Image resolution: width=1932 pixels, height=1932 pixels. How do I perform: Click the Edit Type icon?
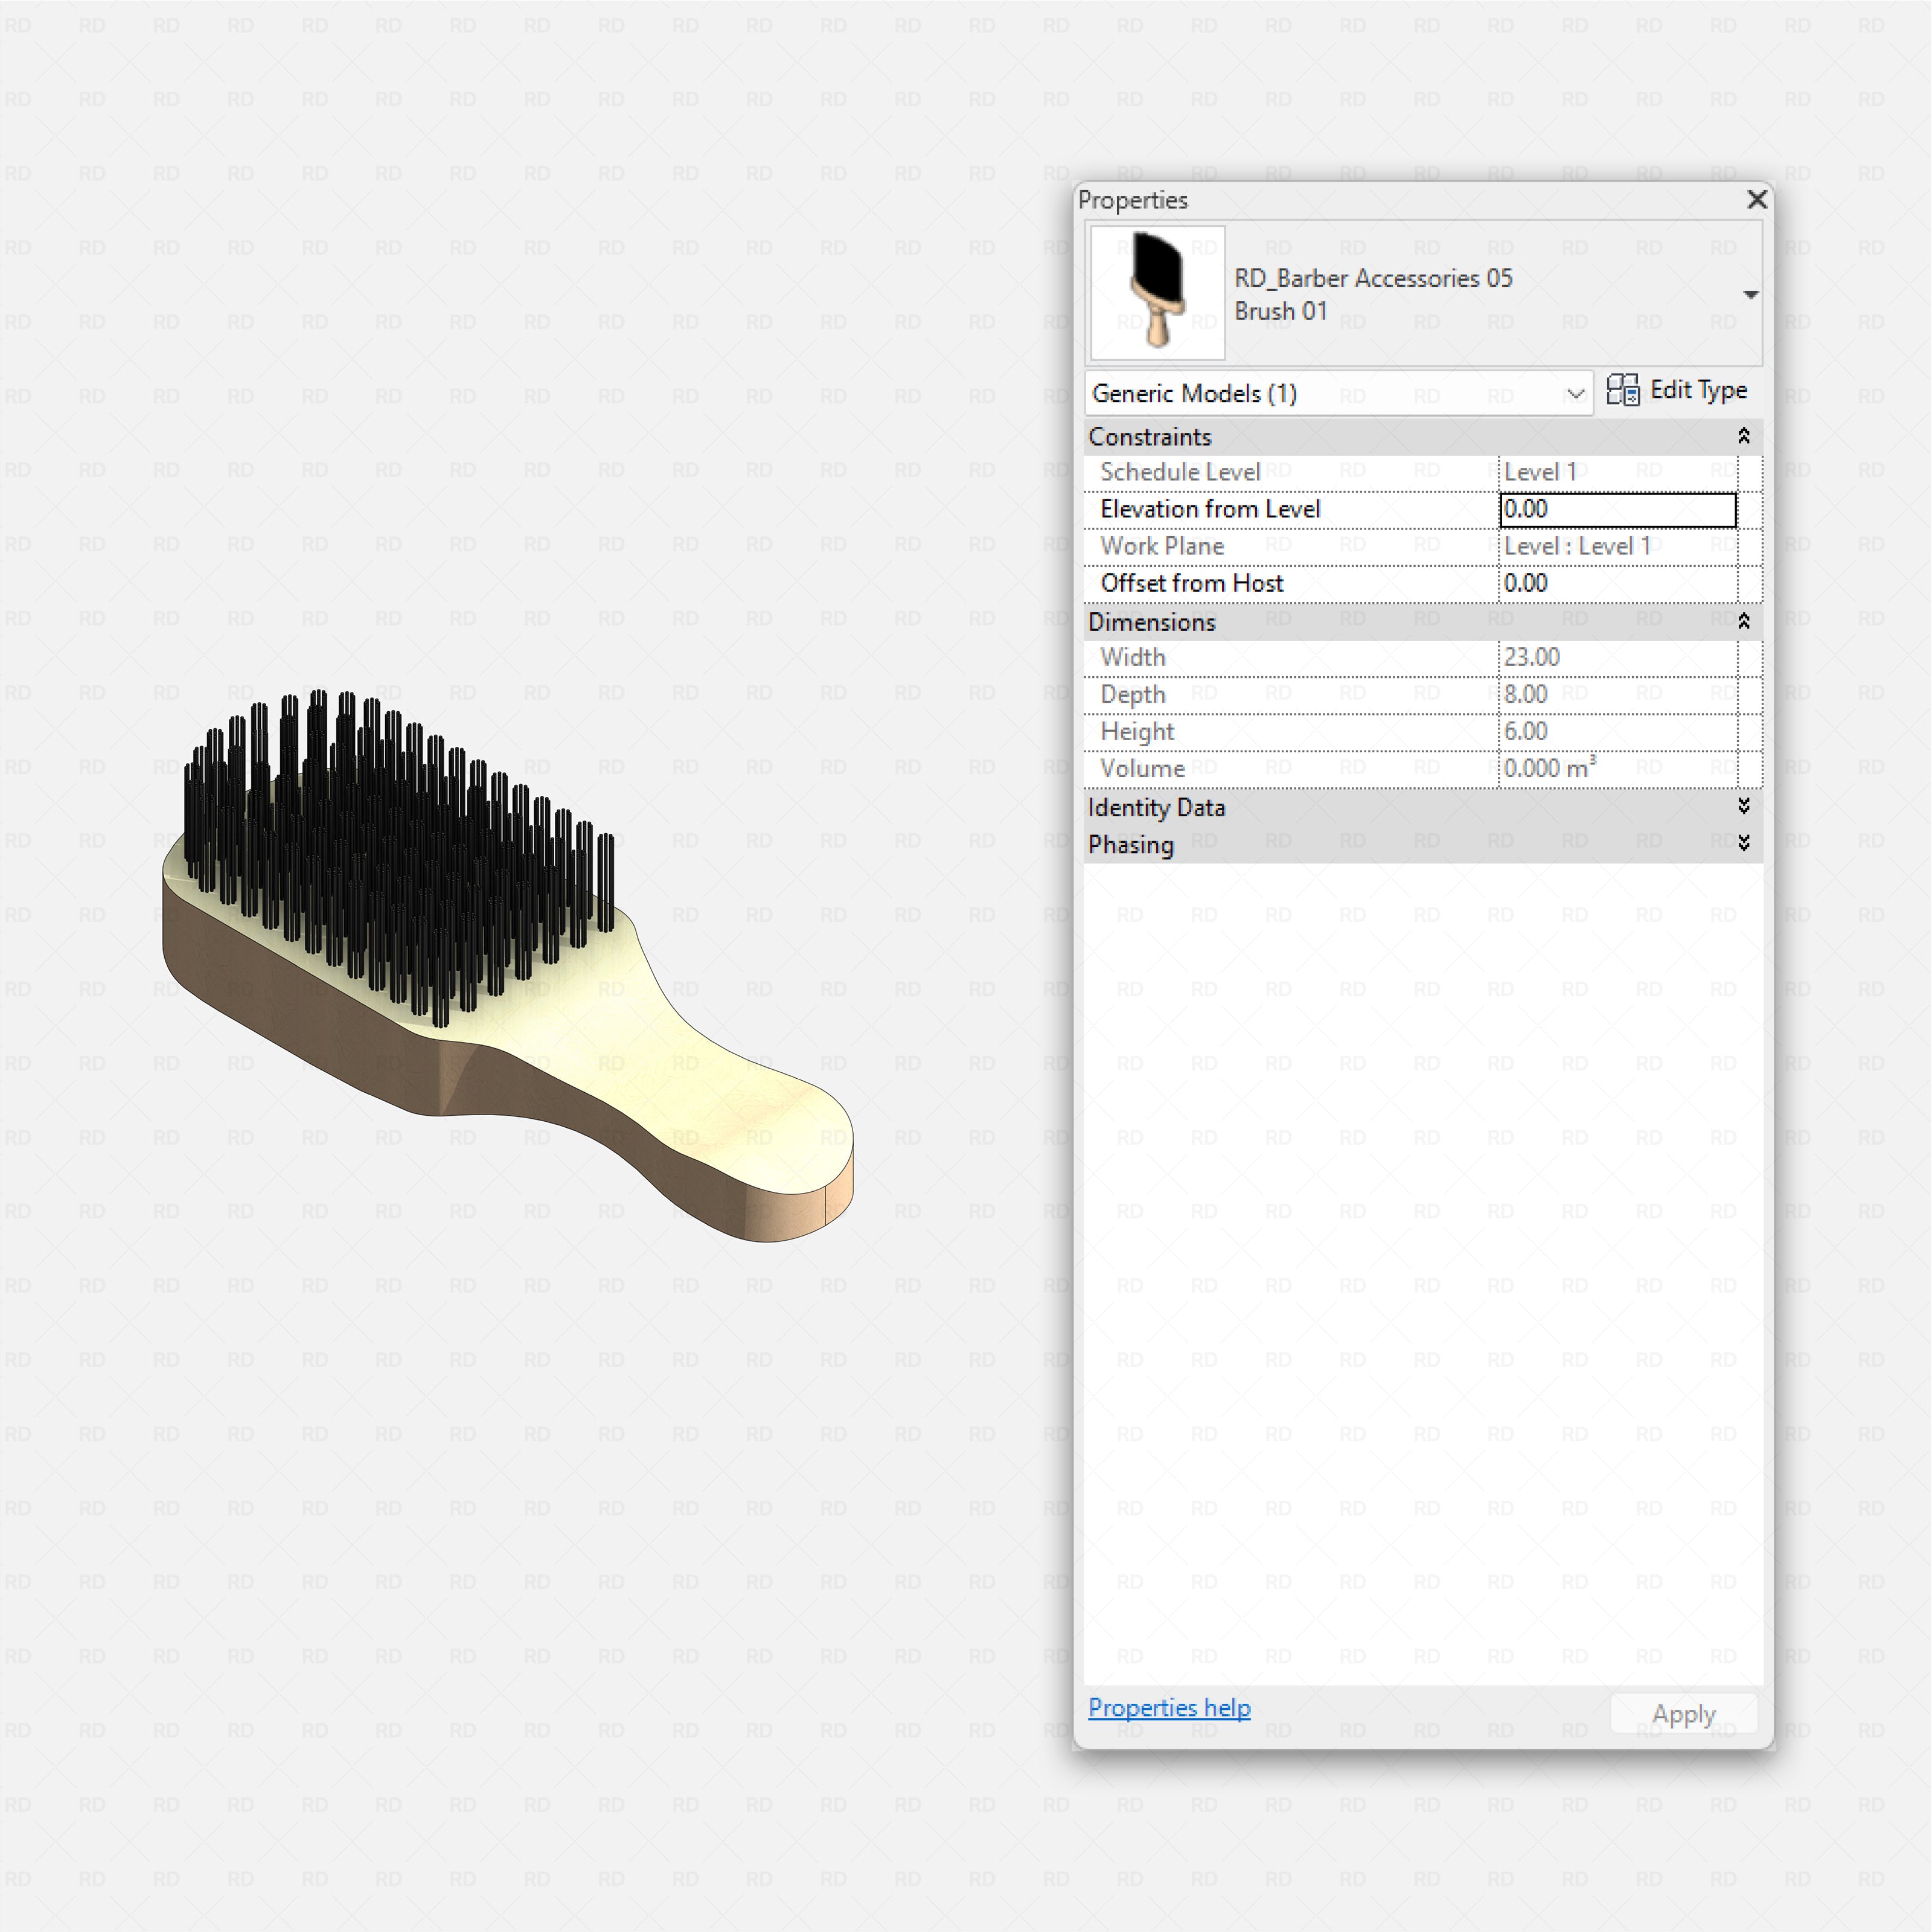click(x=1622, y=390)
